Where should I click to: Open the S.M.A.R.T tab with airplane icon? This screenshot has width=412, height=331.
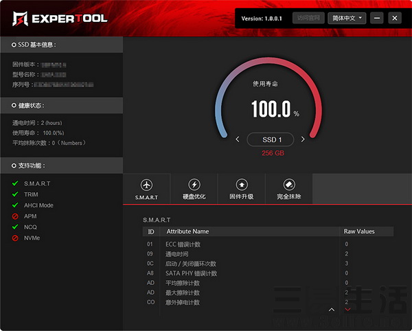tap(146, 190)
